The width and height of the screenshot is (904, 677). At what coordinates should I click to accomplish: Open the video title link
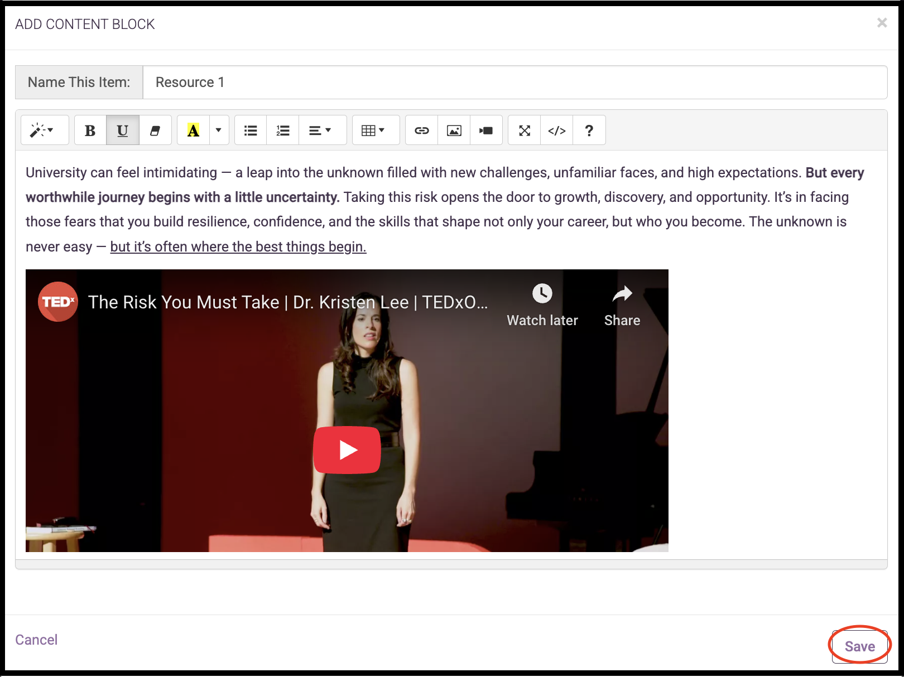[x=288, y=302]
